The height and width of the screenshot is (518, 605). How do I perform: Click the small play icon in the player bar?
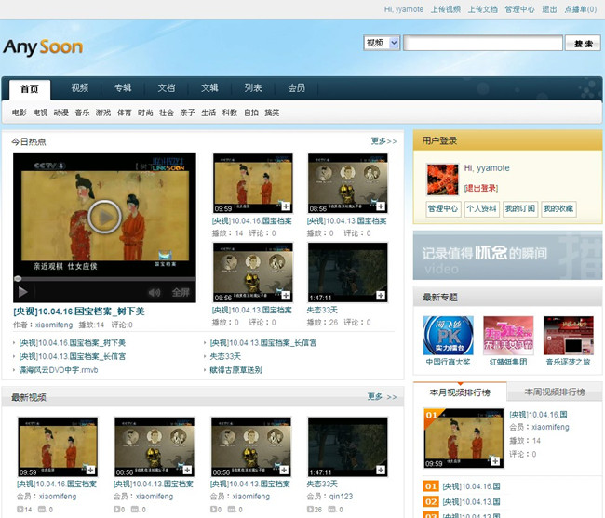coord(20,292)
